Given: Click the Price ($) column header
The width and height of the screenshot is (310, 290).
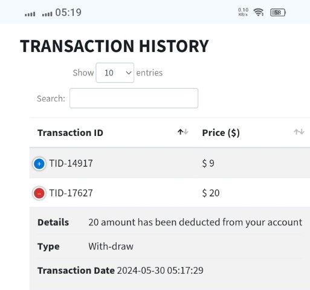Looking at the screenshot, I should tap(221, 133).
